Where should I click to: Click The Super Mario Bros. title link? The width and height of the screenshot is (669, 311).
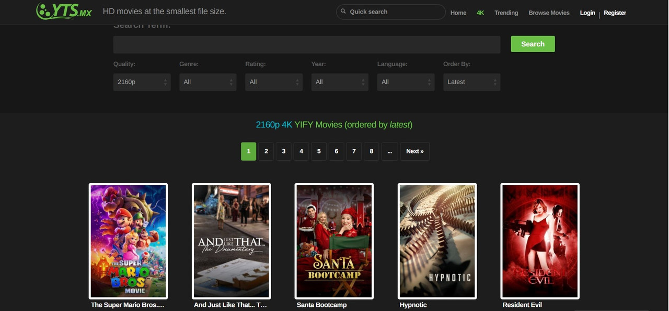point(128,305)
